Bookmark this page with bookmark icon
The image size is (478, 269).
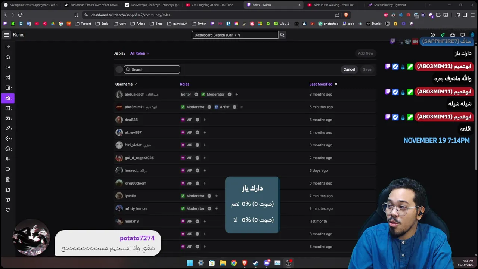tap(76, 15)
